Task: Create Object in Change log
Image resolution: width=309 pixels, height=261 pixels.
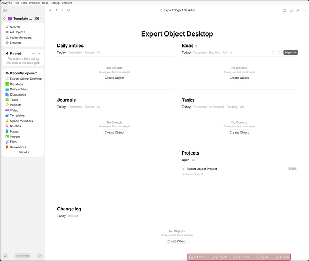Action: click(x=177, y=241)
